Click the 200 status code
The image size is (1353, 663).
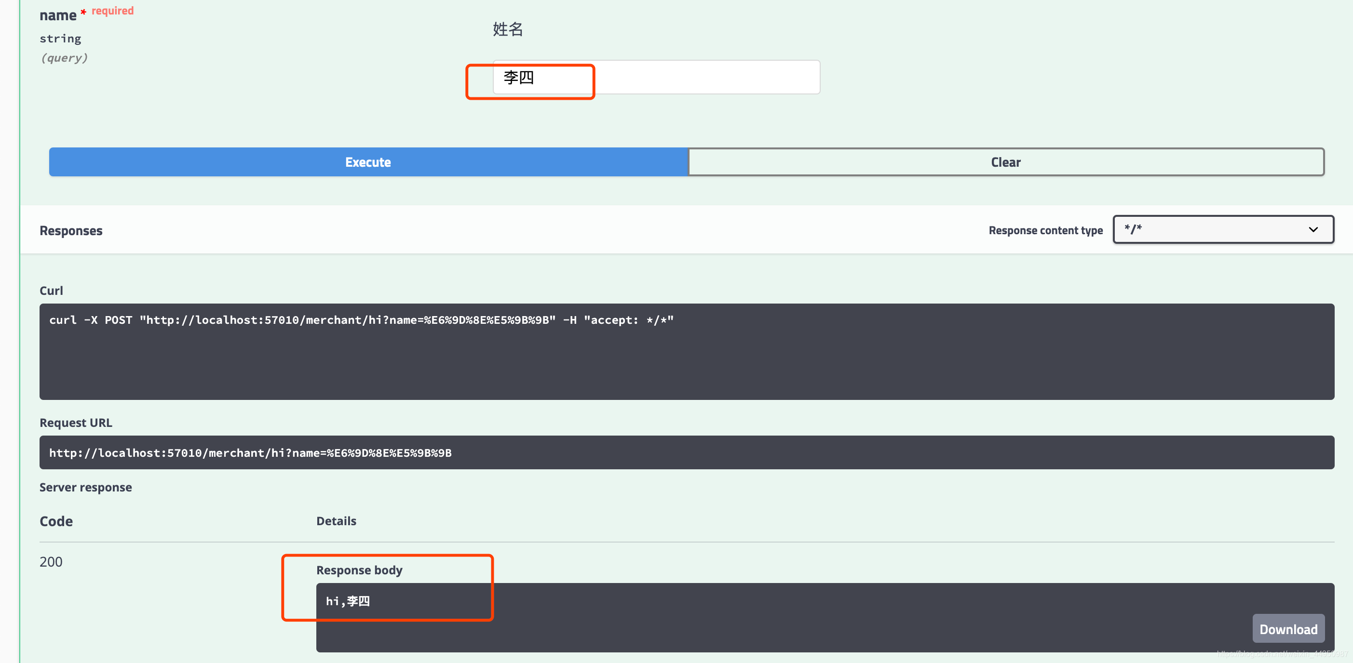51,562
